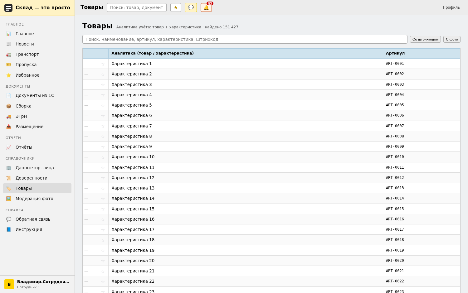This screenshot has width=468, height=293.
Task: Click the newspaper icon next to Новости
Action: [9, 44]
